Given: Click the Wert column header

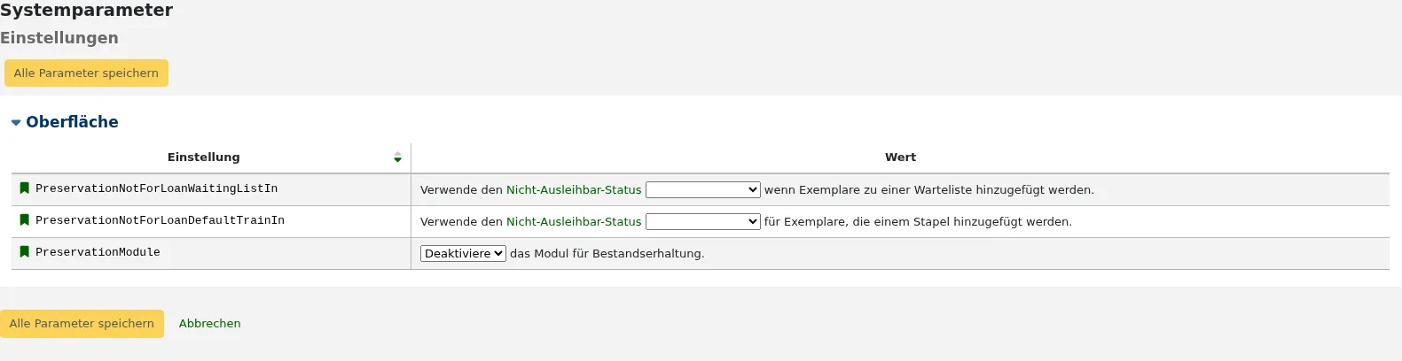Looking at the screenshot, I should click(900, 157).
